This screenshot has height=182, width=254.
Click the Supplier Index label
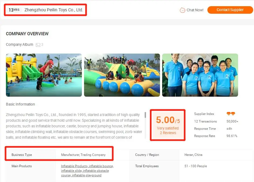point(204,114)
